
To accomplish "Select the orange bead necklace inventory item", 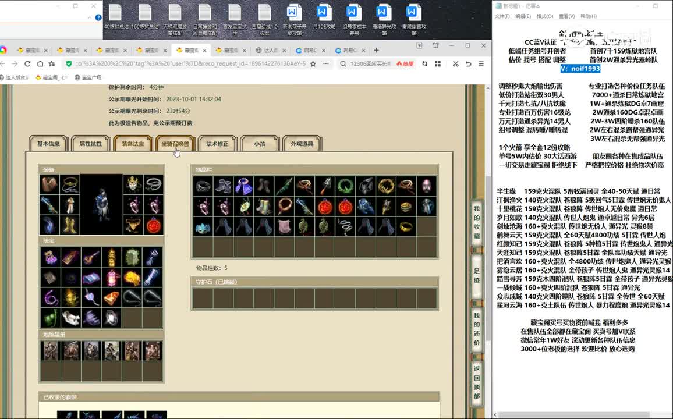I will [x=284, y=206].
